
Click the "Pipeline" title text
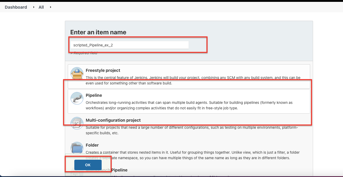pyautogui.click(x=94, y=95)
